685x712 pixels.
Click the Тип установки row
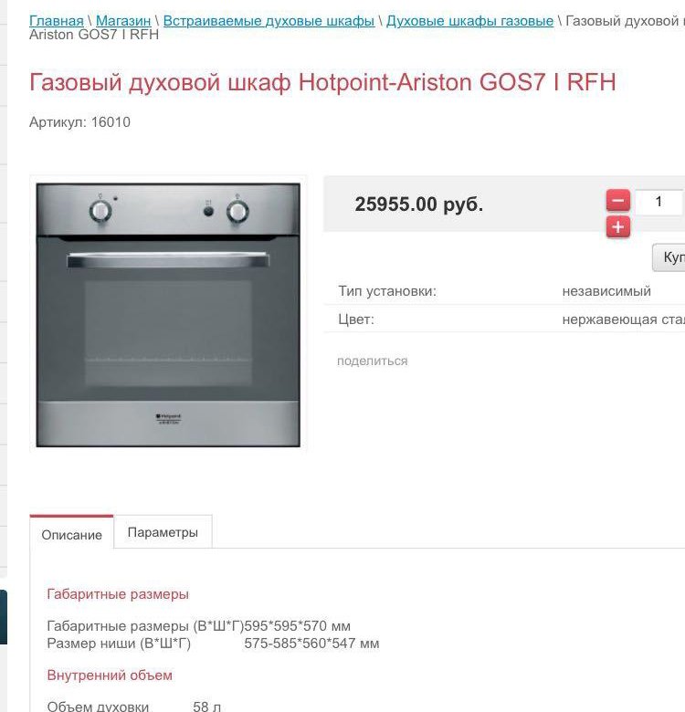[504, 291]
